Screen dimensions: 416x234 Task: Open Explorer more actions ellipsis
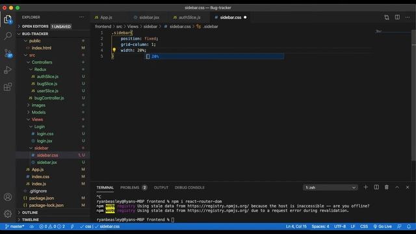pyautogui.click(x=81, y=18)
